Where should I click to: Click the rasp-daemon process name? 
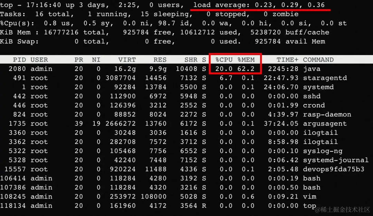pyautogui.click(x=327, y=114)
